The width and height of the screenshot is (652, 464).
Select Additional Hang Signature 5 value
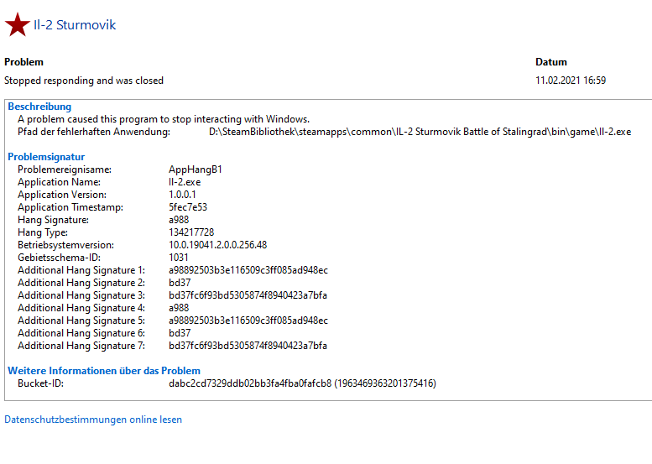tap(248, 321)
